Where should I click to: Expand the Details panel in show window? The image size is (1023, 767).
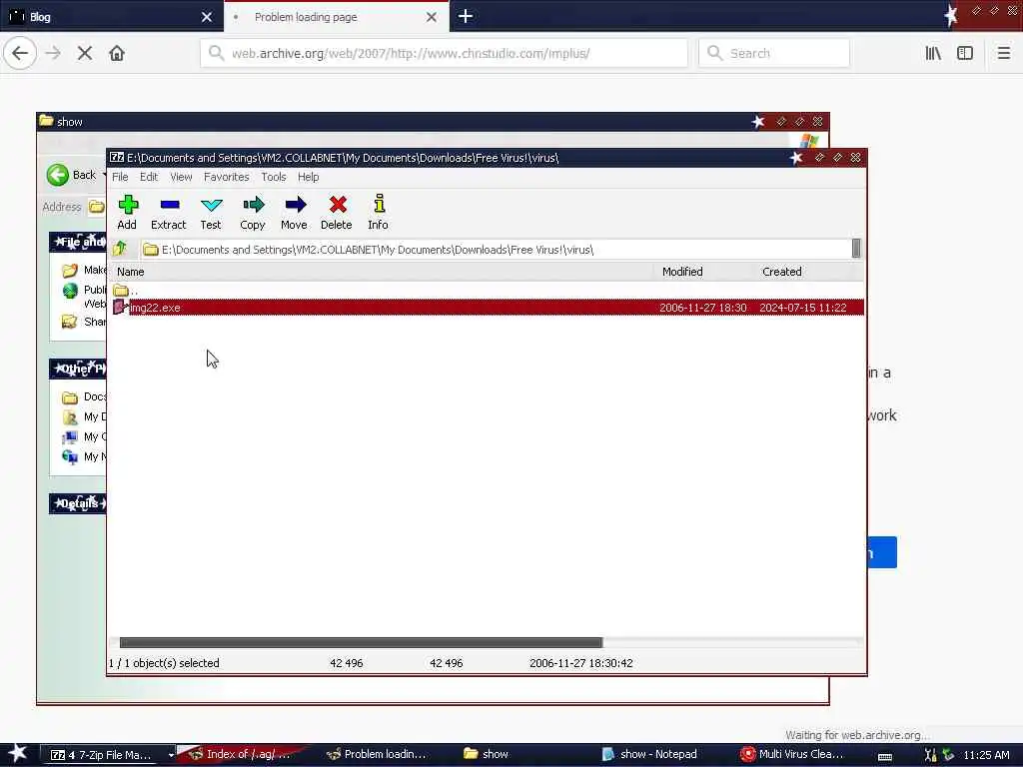point(78,503)
